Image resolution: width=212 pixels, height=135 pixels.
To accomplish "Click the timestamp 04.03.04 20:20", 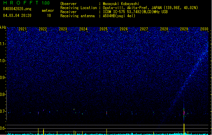I will [x=17, y=16].
